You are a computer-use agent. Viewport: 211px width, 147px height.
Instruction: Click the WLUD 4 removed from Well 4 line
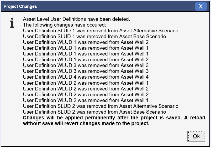click(x=86, y=77)
